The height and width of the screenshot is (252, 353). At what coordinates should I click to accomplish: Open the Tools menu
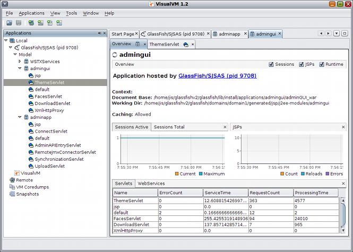coord(71,13)
